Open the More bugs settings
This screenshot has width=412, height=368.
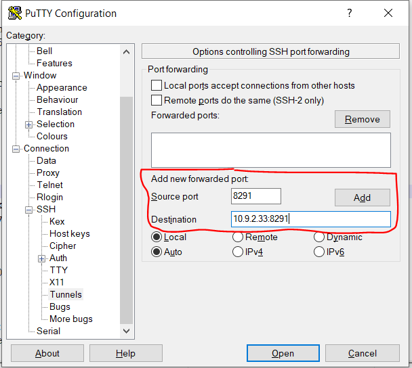tap(71, 319)
